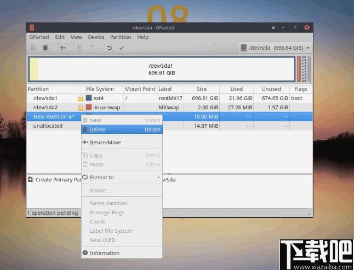Click the new partition toolbar icon
The width and height of the screenshot is (354, 270).
(x=33, y=48)
